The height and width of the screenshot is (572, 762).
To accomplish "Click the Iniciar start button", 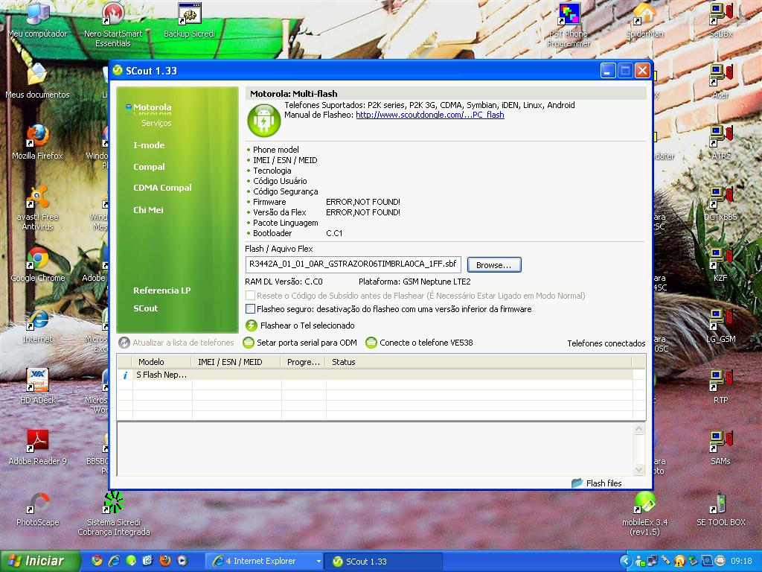I will 40,561.
